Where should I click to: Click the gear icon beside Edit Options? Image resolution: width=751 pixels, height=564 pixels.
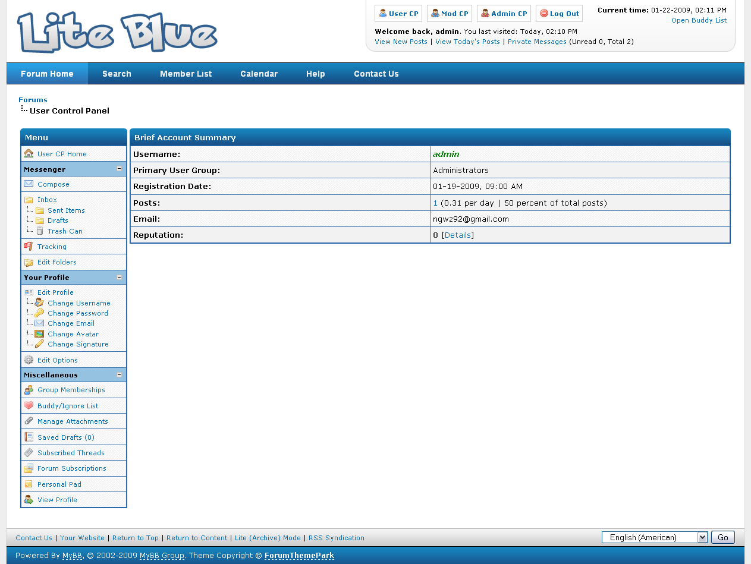point(29,360)
